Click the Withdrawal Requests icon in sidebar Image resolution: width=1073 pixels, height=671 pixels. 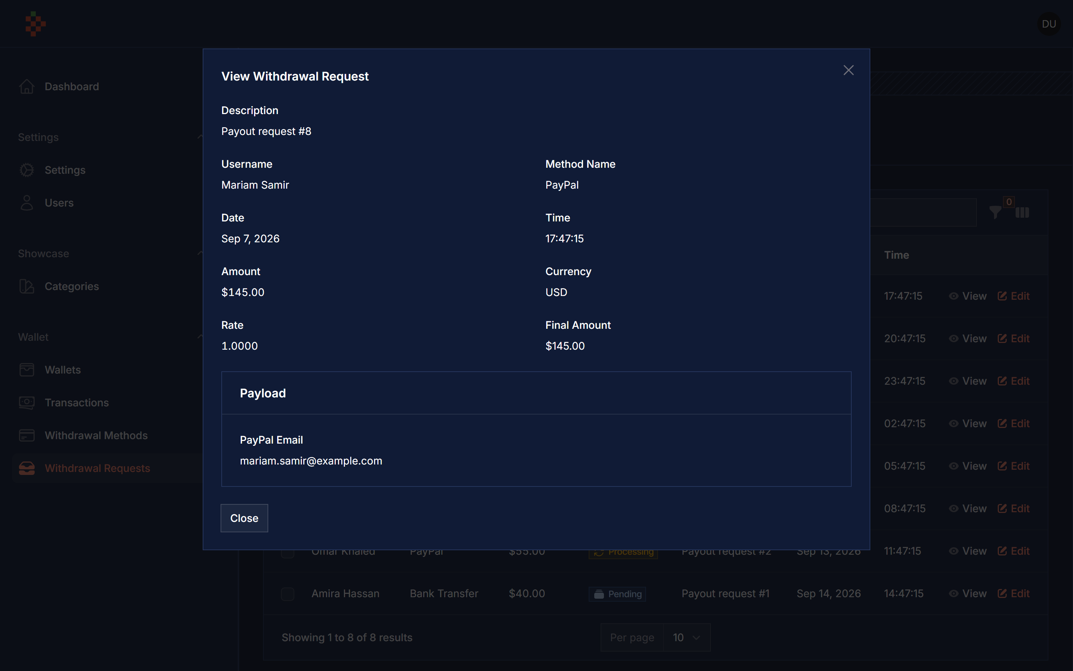point(26,468)
